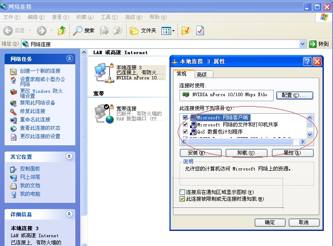Enable 连接后在通知区域显示图标 checkbox
Image resolution: width=333 pixels, height=246 pixels.
[x=182, y=192]
